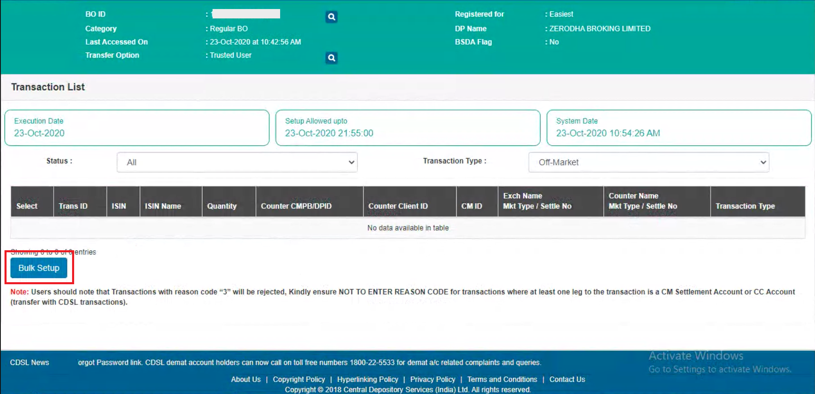Image resolution: width=815 pixels, height=394 pixels.
Task: Click the search icon beside Transfer Option
Action: (331, 58)
